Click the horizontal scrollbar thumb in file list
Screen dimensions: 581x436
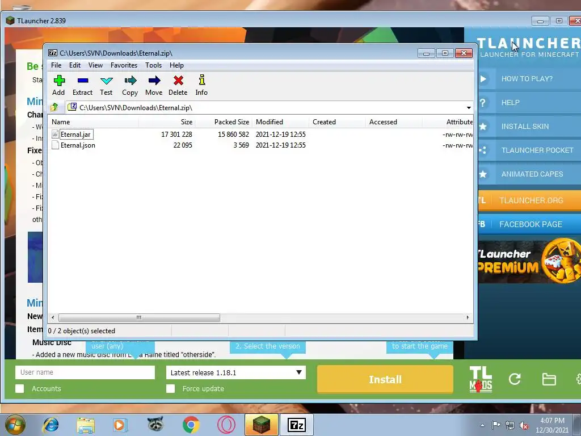pos(139,318)
